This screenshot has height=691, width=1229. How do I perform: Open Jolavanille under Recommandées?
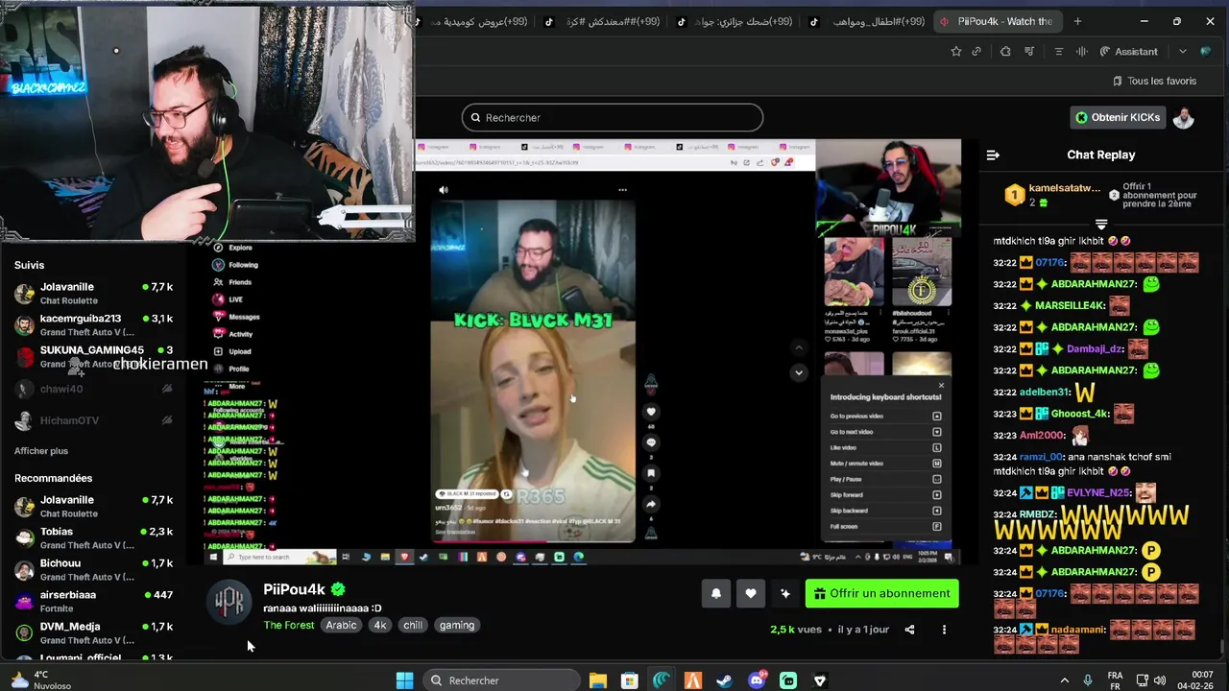click(x=92, y=506)
